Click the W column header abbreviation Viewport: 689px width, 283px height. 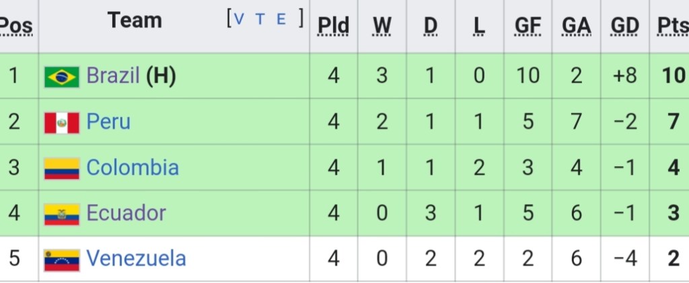click(382, 26)
